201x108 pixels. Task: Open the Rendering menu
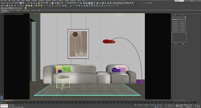(48, 1)
